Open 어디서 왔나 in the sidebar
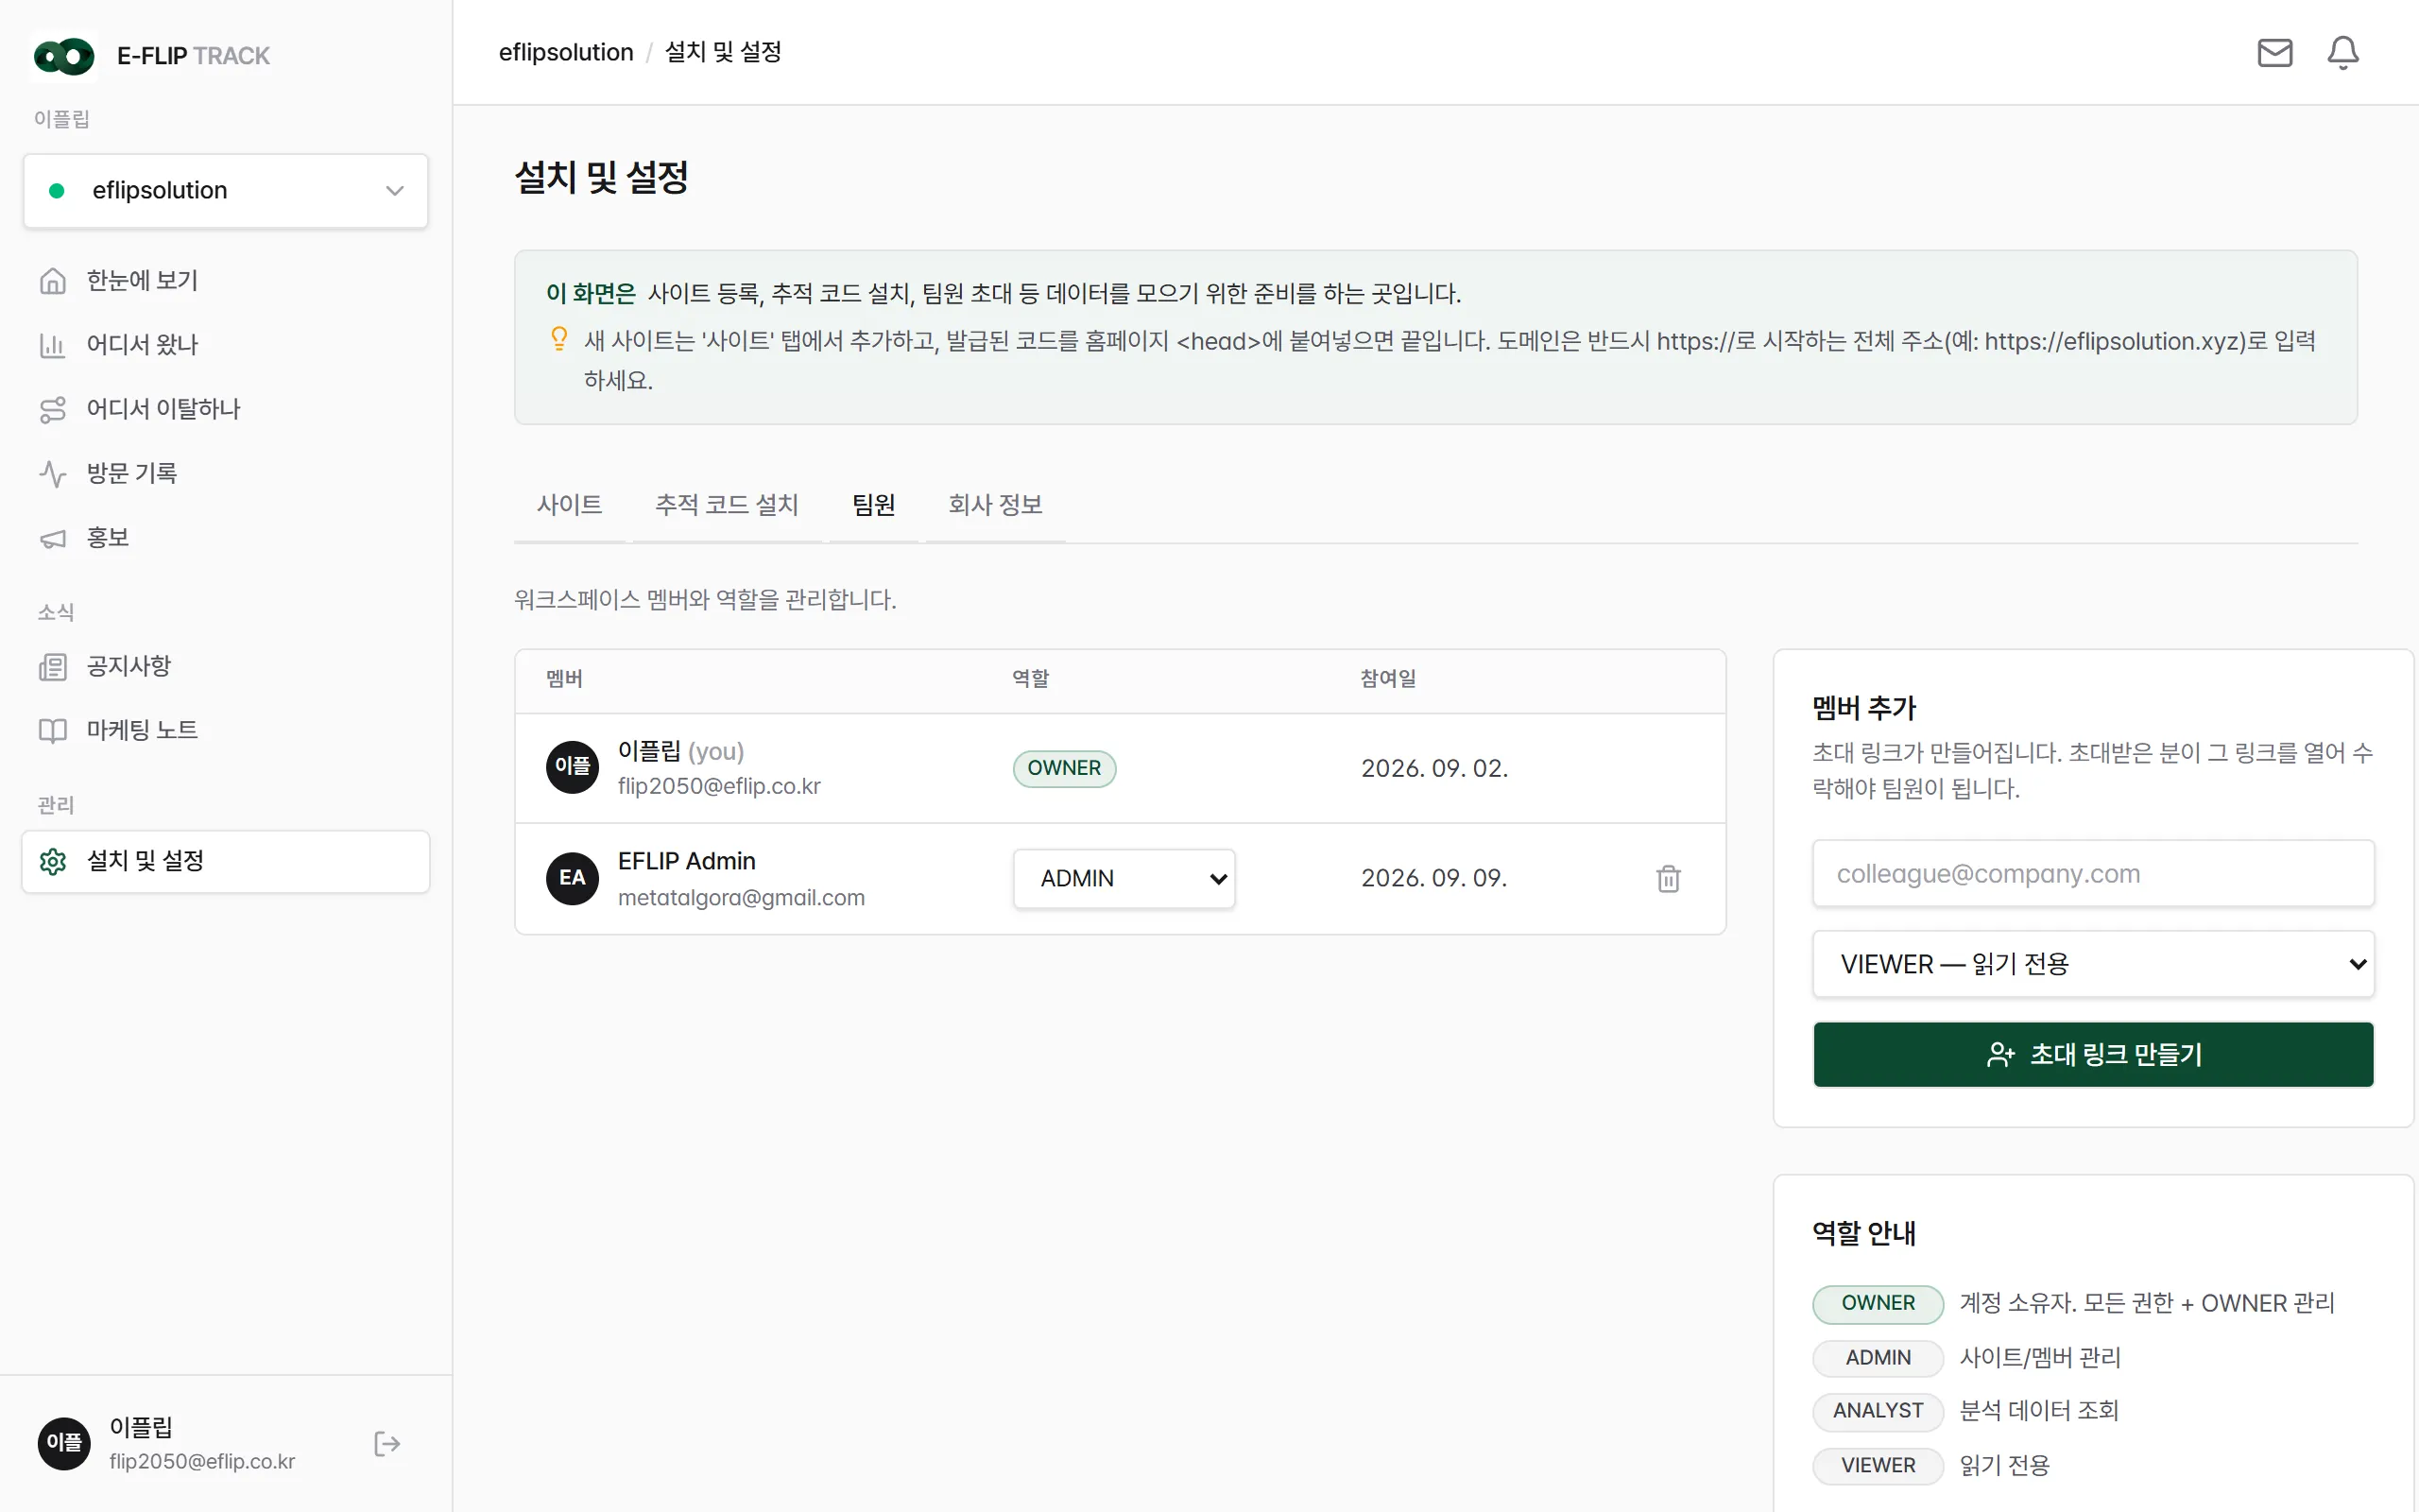The image size is (2419, 1512). [226, 345]
